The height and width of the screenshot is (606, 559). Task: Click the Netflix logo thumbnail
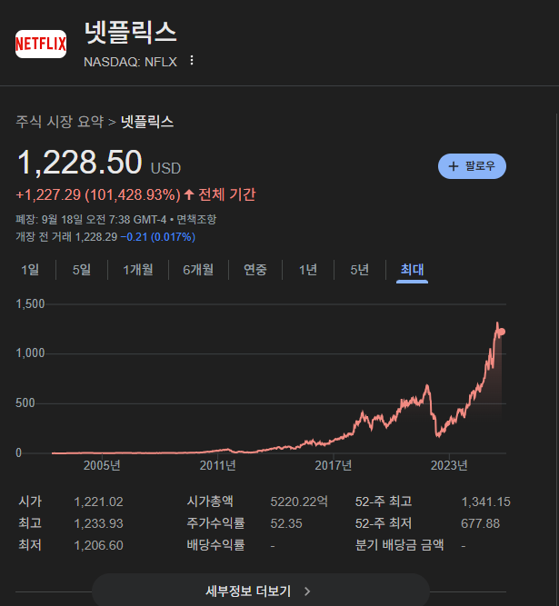pyautogui.click(x=41, y=44)
